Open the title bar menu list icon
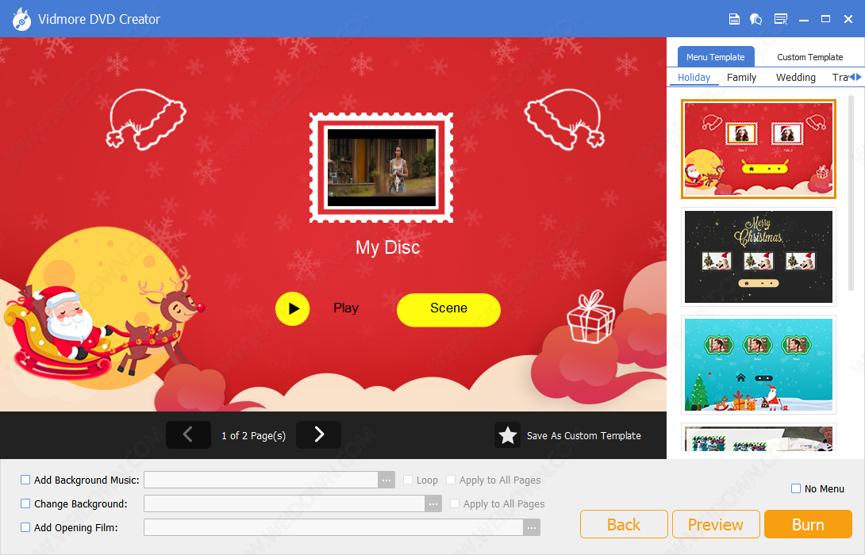 tap(781, 19)
